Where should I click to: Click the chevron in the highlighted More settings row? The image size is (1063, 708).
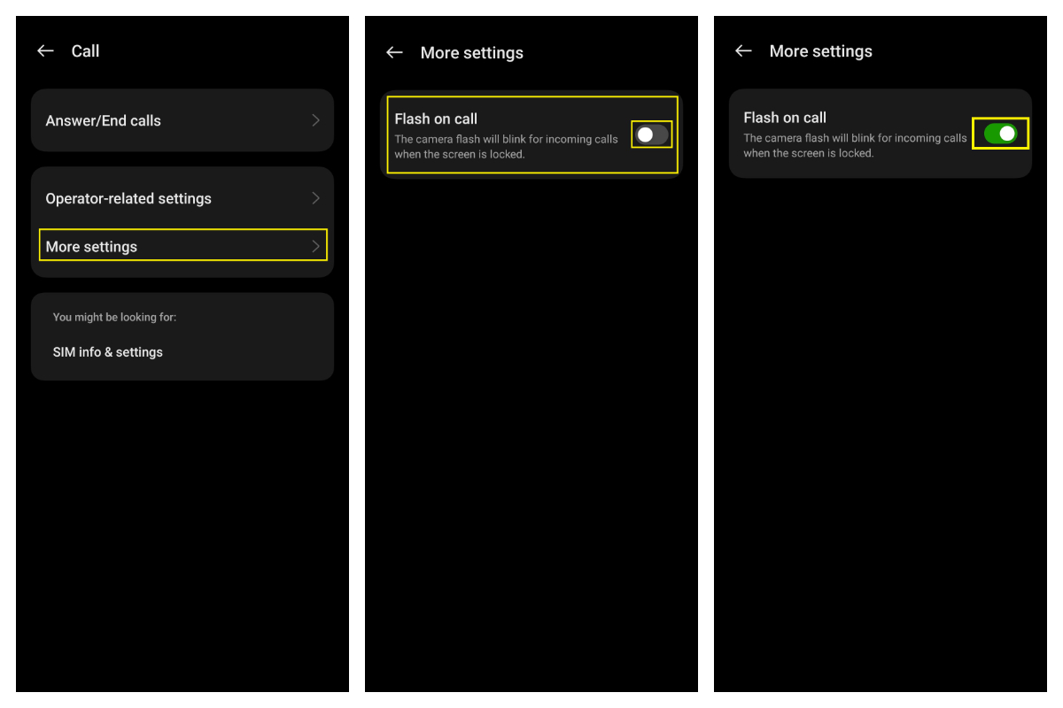(315, 246)
